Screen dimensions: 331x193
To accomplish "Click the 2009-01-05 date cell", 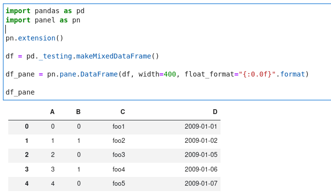I will coord(201,154).
